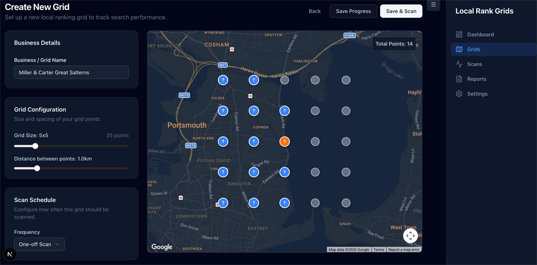Enable top-row last-column gray grid point
The image size is (537, 265).
pyautogui.click(x=345, y=80)
